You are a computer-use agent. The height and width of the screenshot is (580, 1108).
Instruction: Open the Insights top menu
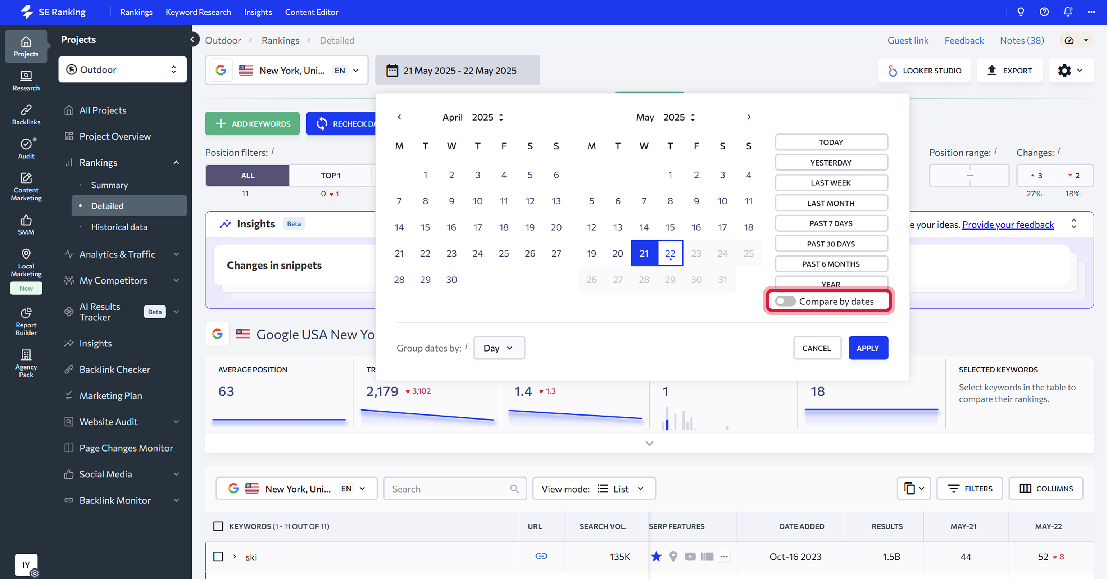click(x=258, y=12)
